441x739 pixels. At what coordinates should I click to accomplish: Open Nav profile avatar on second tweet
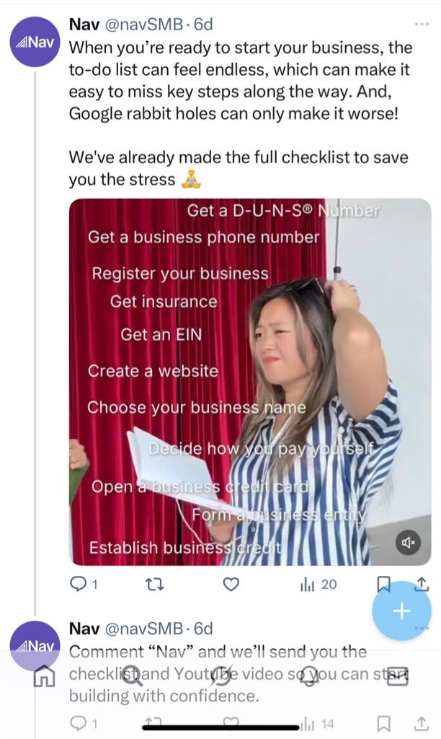point(35,646)
